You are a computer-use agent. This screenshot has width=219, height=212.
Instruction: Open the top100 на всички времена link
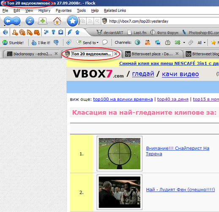tap(123, 99)
